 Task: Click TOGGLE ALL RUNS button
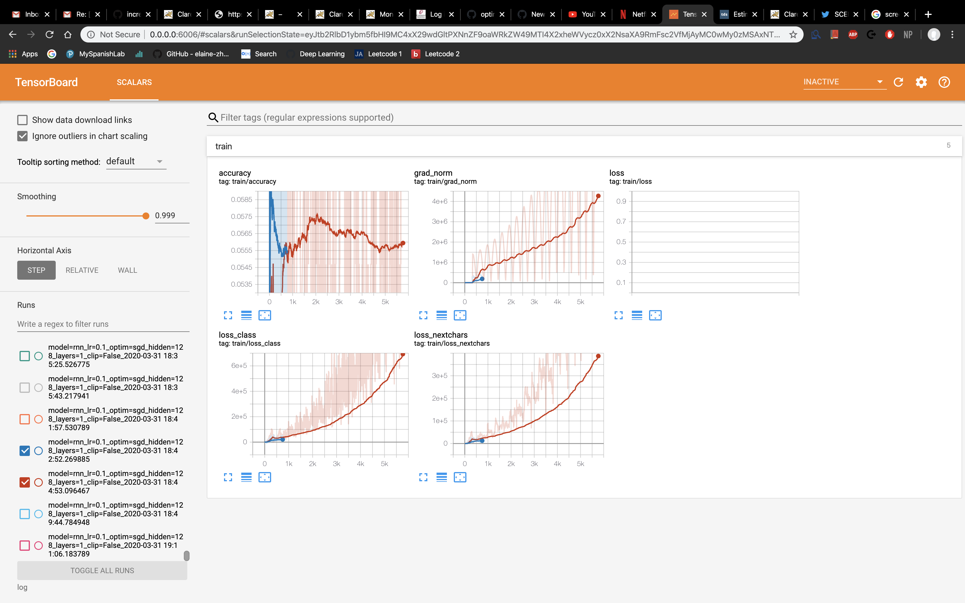coord(102,571)
